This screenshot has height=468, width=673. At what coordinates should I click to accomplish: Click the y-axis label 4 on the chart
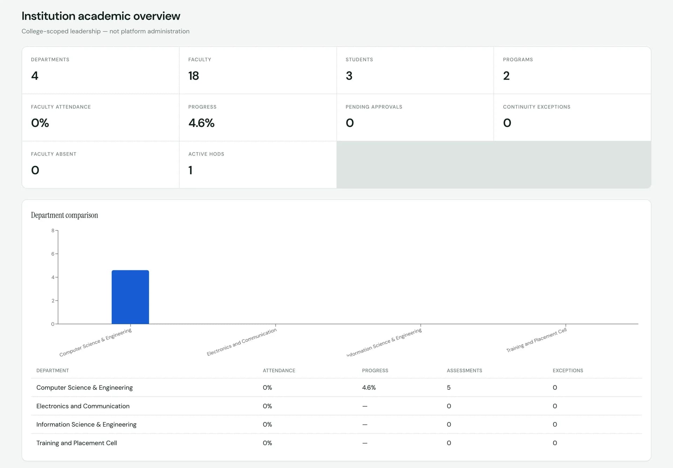click(53, 277)
